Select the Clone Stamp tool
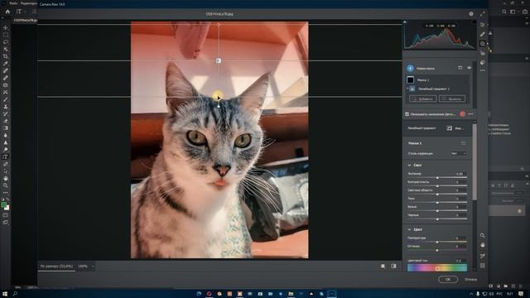Image resolution: width=530 pixels, height=298 pixels. (6, 107)
